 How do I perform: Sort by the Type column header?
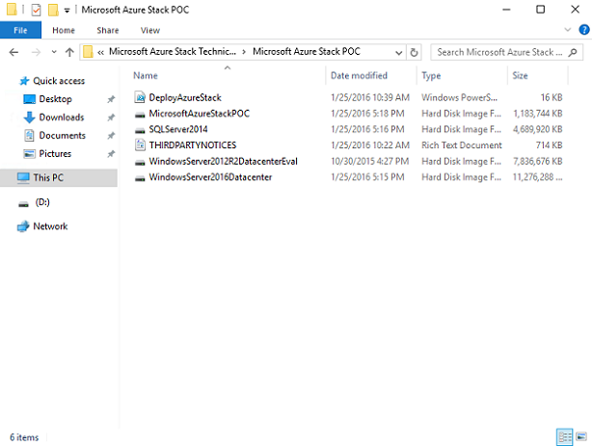(431, 75)
